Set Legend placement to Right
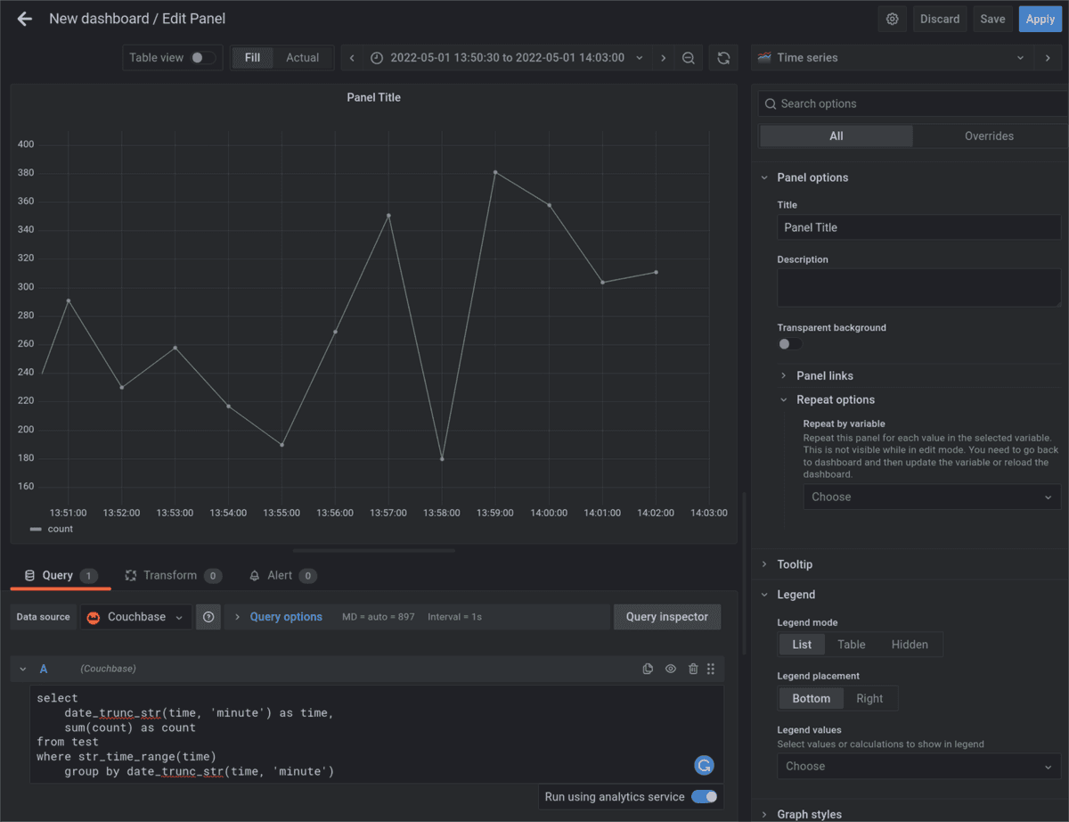This screenshot has width=1069, height=822. tap(870, 698)
